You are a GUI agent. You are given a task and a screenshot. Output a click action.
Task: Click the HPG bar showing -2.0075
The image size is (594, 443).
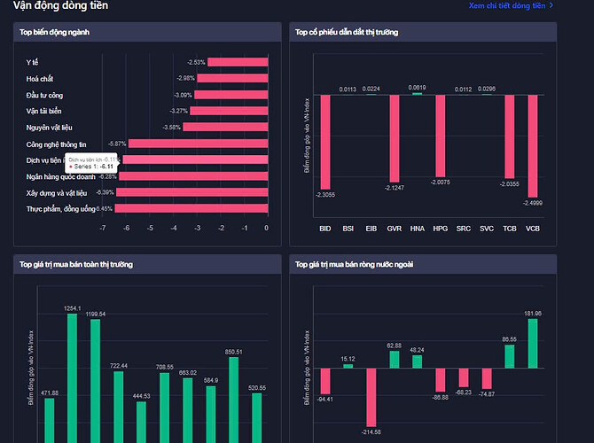(x=441, y=136)
